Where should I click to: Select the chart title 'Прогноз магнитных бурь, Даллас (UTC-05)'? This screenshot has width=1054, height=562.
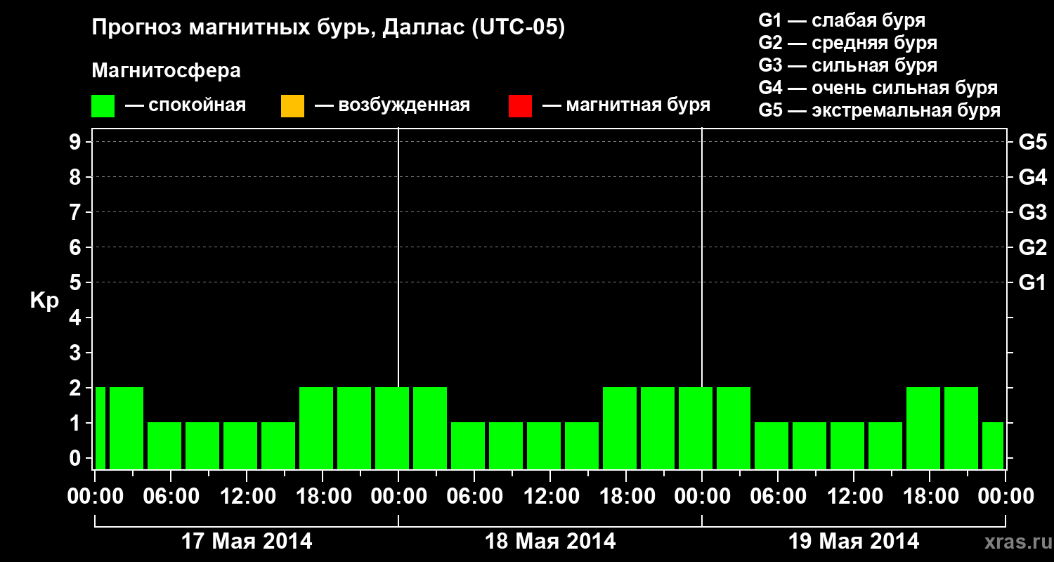pos(328,29)
